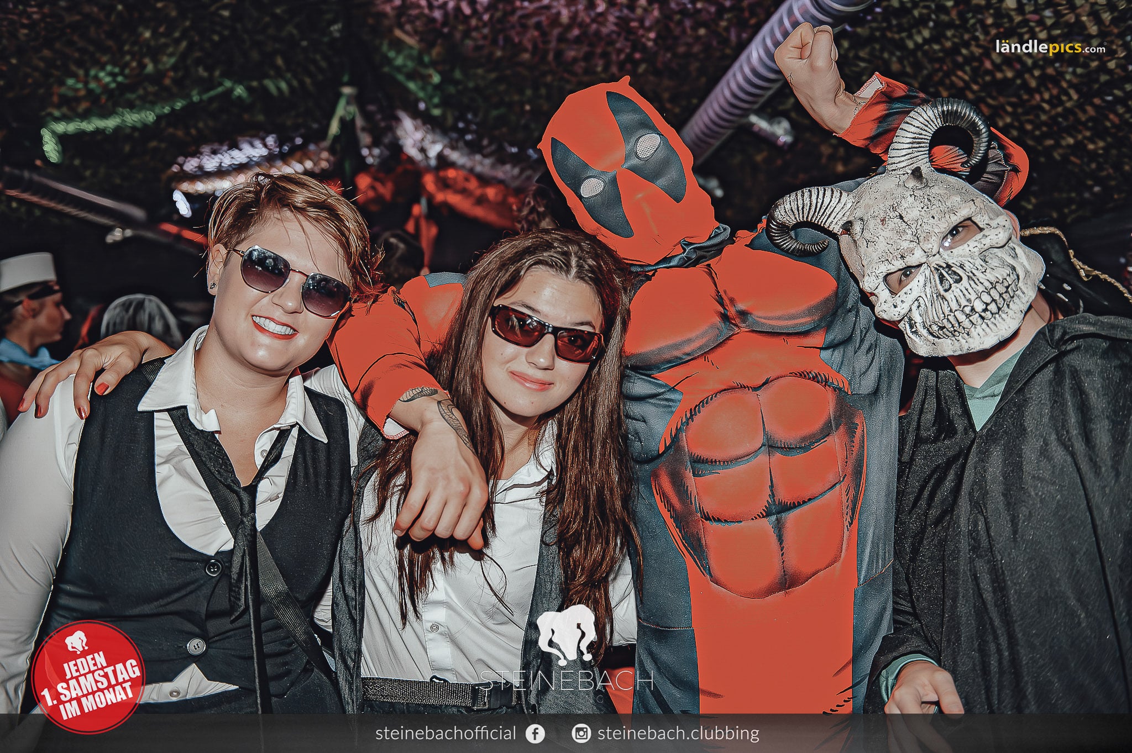
Task: Click the steinebach.clubbing Instagram handle text
Action: [678, 734]
